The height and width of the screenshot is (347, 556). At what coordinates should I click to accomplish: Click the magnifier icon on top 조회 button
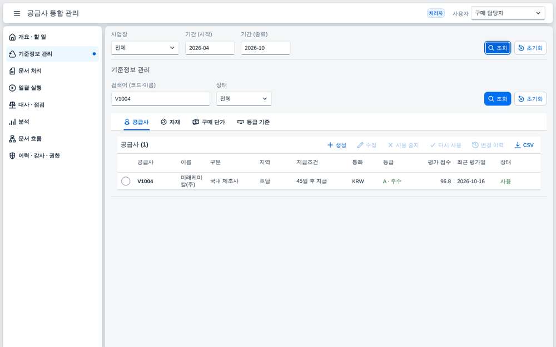491,48
